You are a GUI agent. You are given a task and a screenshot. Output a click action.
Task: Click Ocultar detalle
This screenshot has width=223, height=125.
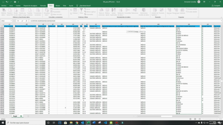tap(191, 12)
